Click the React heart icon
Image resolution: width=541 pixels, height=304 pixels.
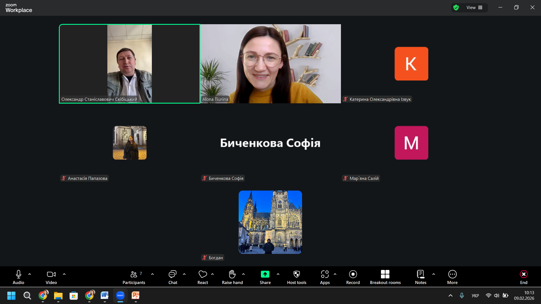203,274
